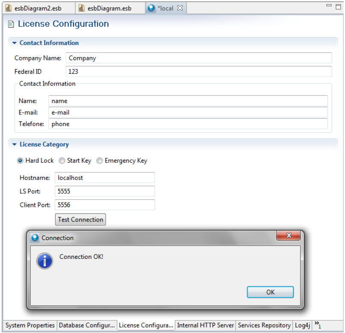Viewport: 345px width, 333px height.
Task: Maximize the editor area
Action: (338, 7)
